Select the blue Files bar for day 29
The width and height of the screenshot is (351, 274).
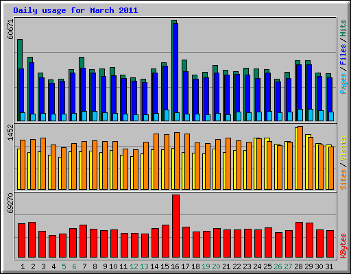tap(309, 87)
